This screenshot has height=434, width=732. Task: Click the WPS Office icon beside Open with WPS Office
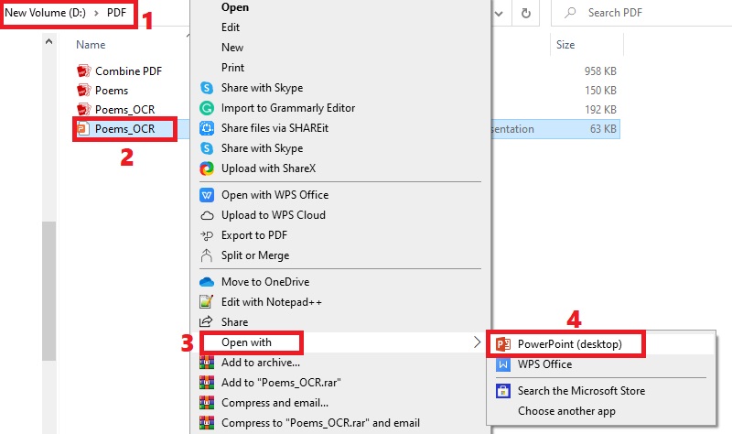[x=207, y=195]
